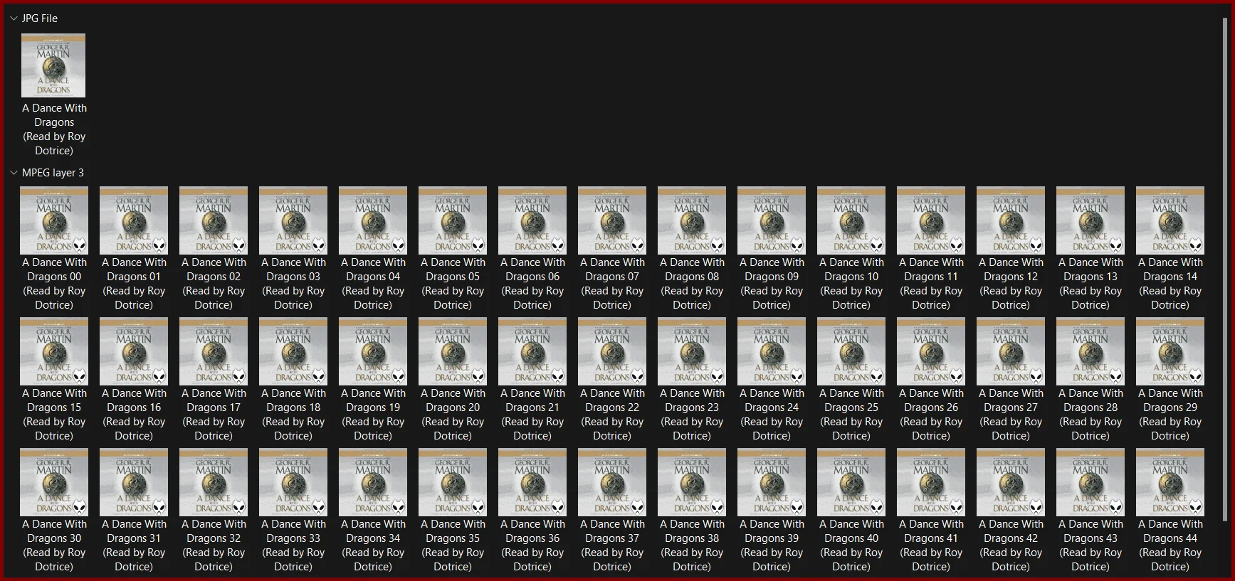Select the A Dance With Dragons 30 MP3 icon
The height and width of the screenshot is (581, 1235).
click(x=54, y=482)
